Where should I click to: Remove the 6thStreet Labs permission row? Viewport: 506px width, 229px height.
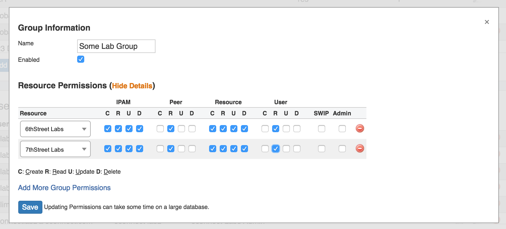click(x=360, y=128)
